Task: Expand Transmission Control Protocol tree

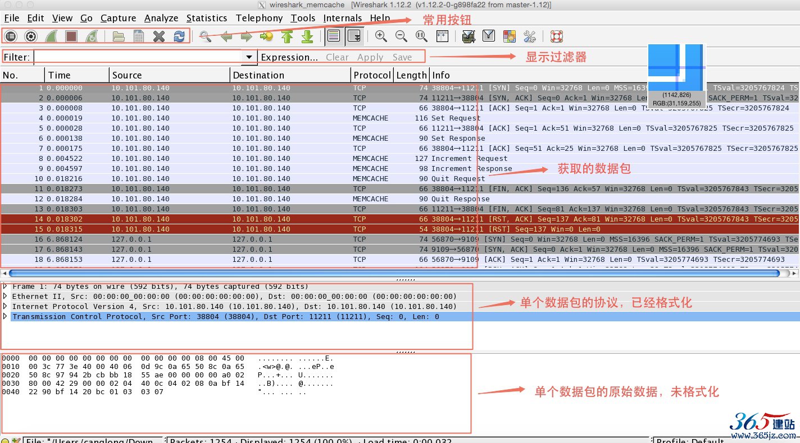Action: pyautogui.click(x=5, y=316)
